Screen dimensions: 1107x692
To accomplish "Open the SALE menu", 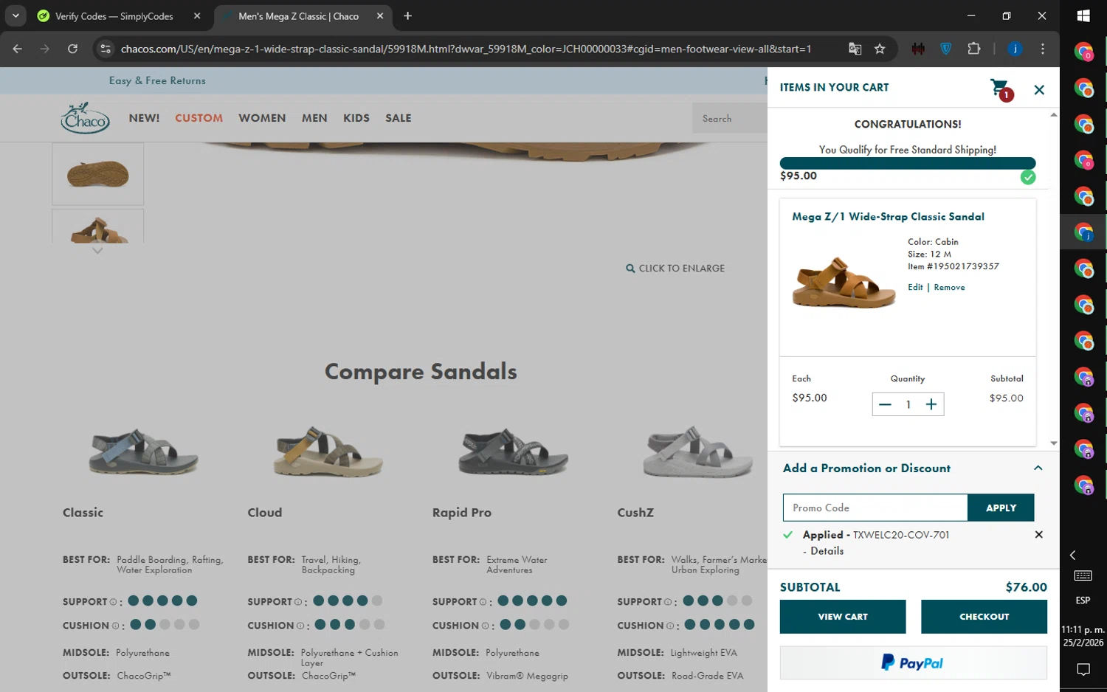I will tap(399, 118).
